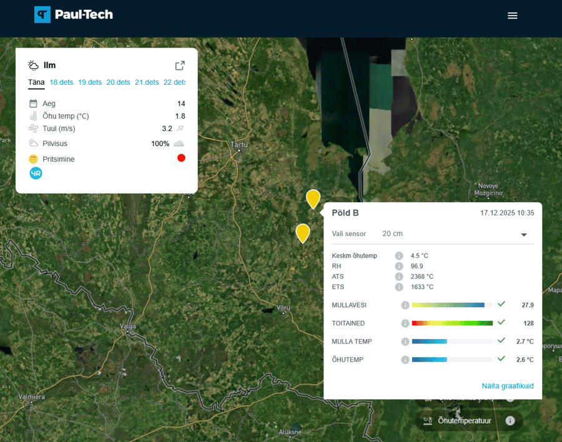Viewport: 562px width, 442px height.
Task: Select the lower yellow map pin
Action: tap(303, 232)
